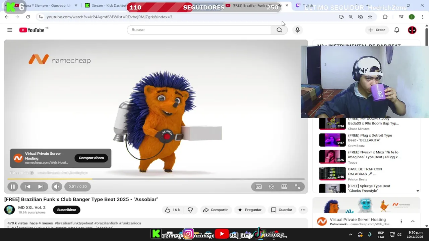Close the Brazilian Funk YouTube tab
Screen dimensions: 429x241
pyautogui.click(x=287, y=5)
